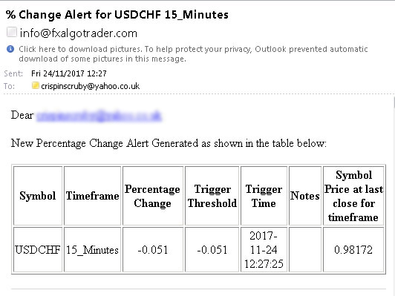This screenshot has height=296, width=395.
Task: Select the USDCHF symbol cell
Action: (x=38, y=250)
